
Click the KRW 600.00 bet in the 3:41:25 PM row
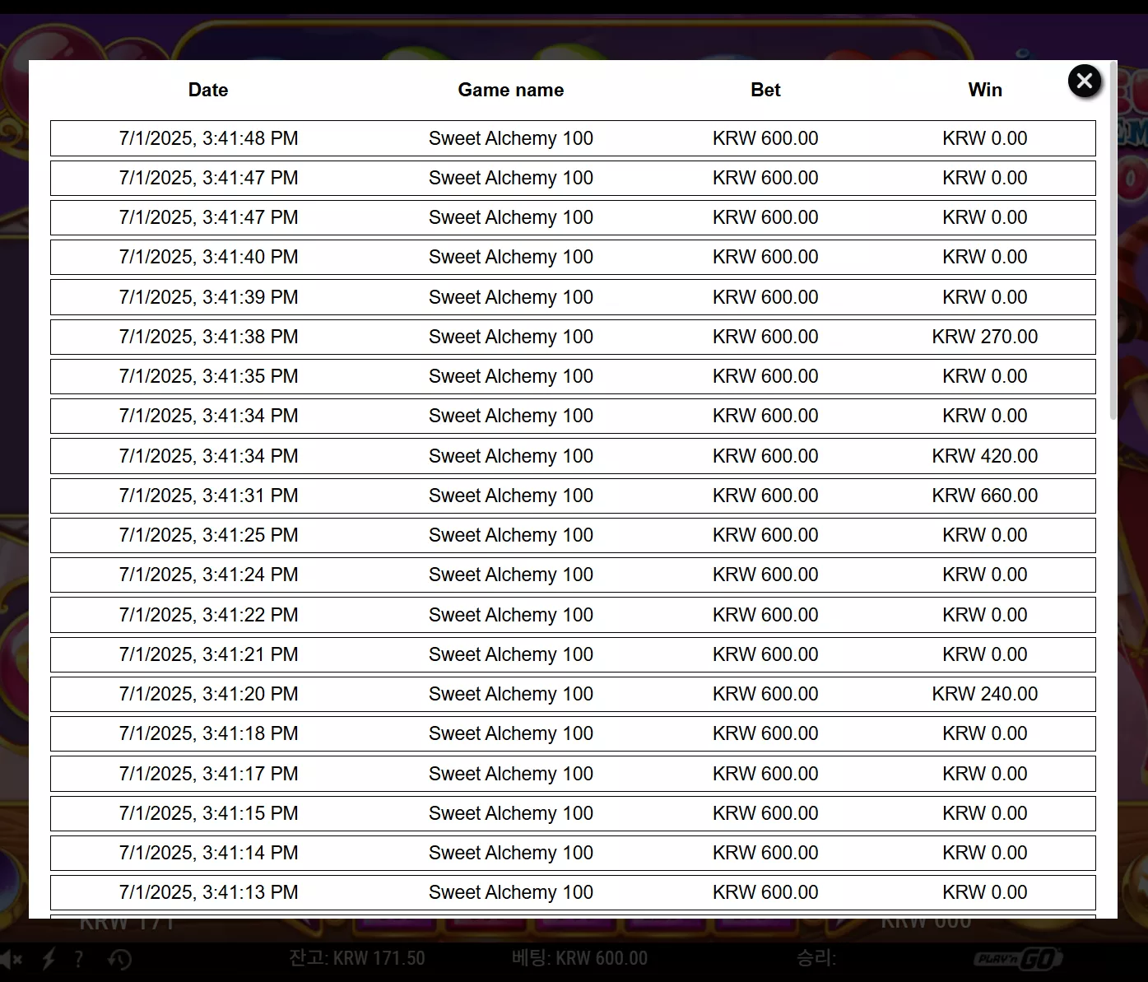(765, 535)
